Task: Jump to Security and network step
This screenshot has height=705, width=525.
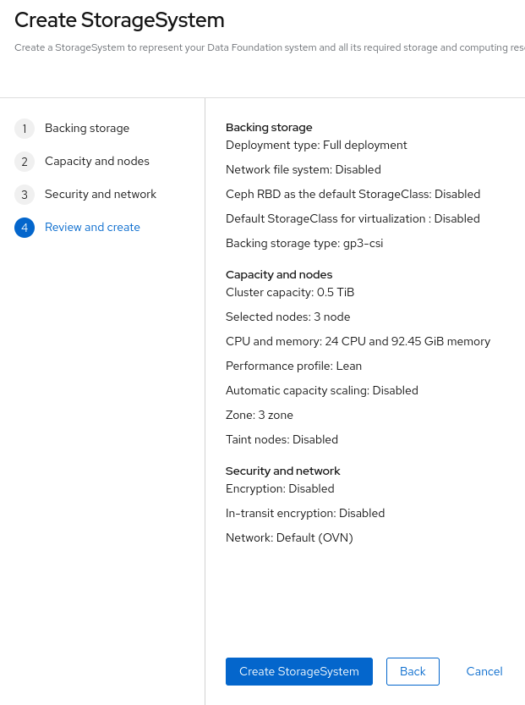Action: click(x=101, y=195)
